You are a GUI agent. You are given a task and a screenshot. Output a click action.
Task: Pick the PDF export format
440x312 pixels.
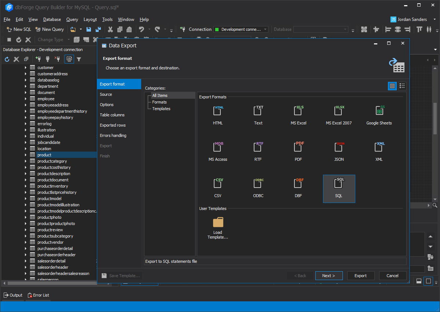(x=298, y=148)
